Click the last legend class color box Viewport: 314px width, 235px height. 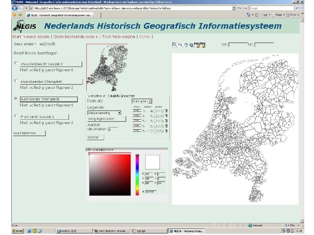point(137,131)
